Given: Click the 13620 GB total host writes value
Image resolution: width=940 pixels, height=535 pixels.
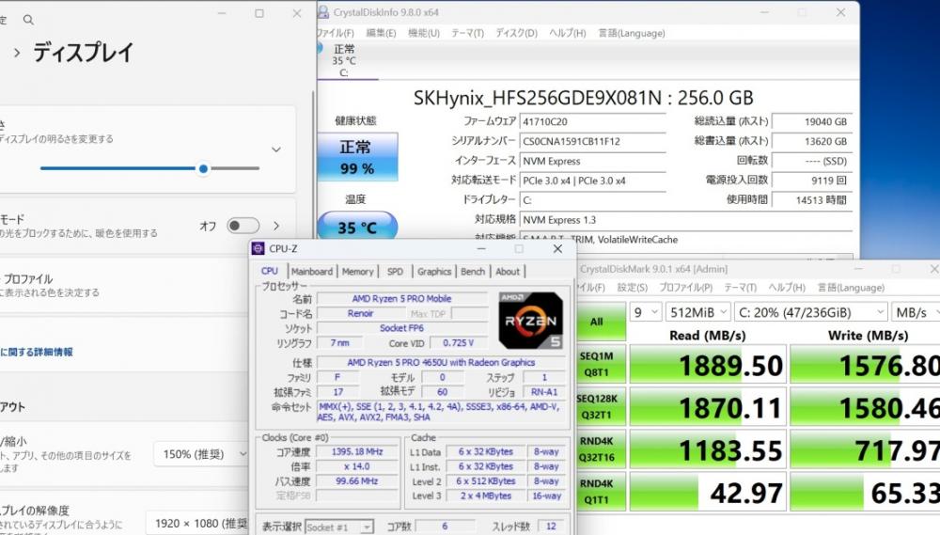Looking at the screenshot, I should point(812,142).
